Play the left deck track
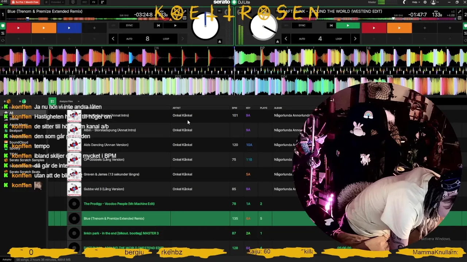467x262 pixels. [x=175, y=25]
